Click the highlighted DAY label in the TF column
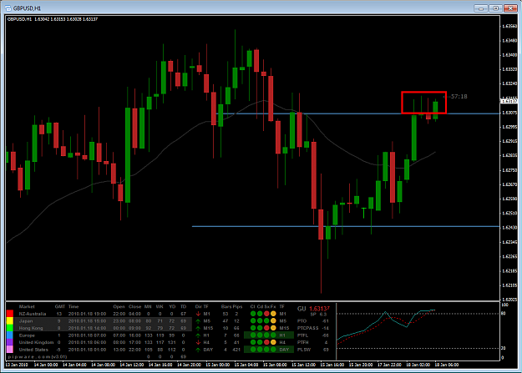This screenshot has height=373, width=522. pyautogui.click(x=284, y=350)
